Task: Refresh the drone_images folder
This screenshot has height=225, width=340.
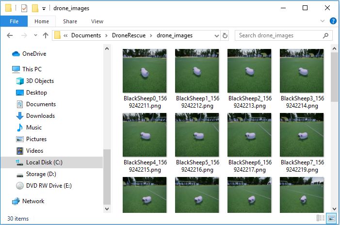Action: pos(225,35)
